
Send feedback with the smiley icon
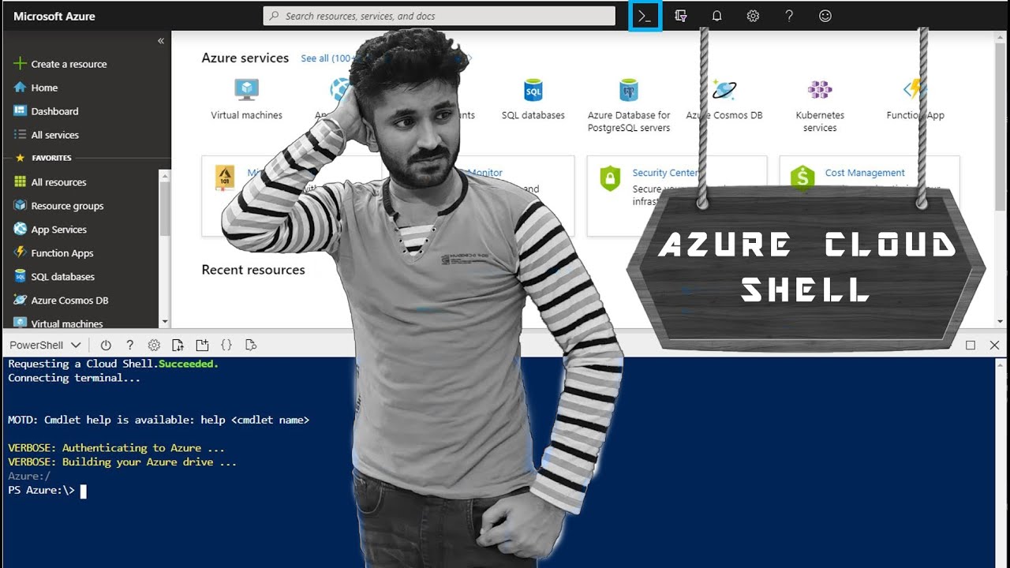(825, 16)
